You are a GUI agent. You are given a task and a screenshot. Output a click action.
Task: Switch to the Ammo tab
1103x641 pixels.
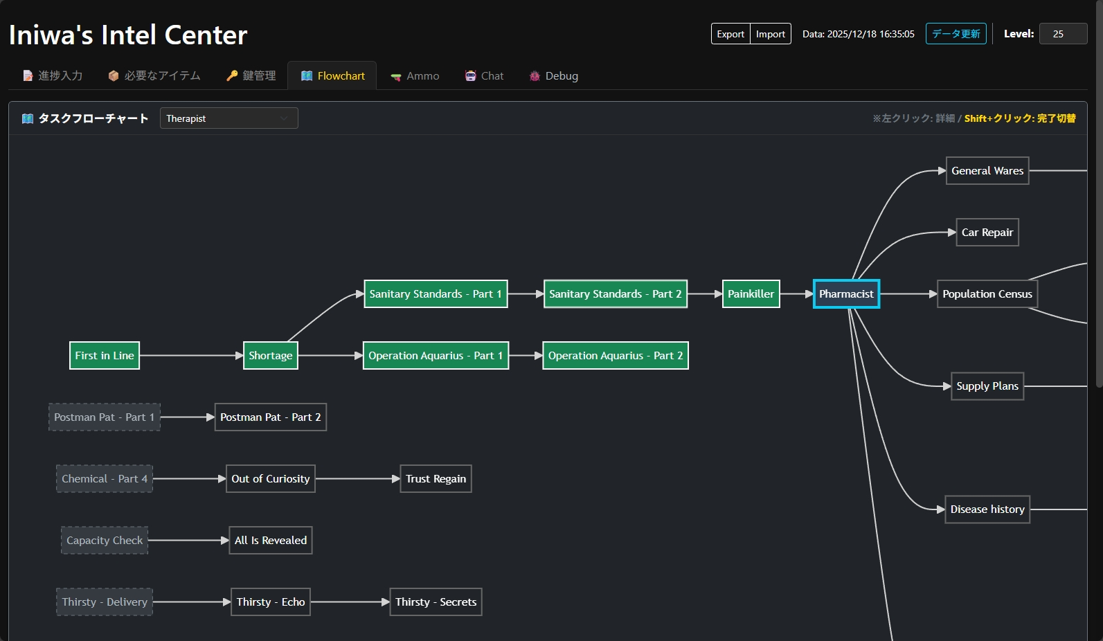pos(422,76)
